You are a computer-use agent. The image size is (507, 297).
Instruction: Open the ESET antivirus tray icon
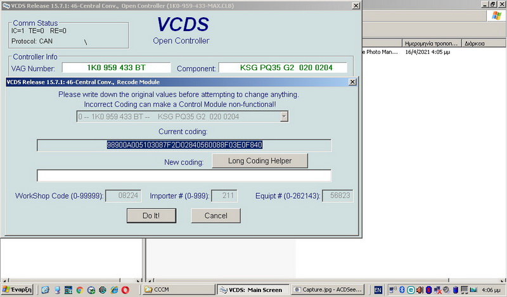pyautogui.click(x=411, y=290)
